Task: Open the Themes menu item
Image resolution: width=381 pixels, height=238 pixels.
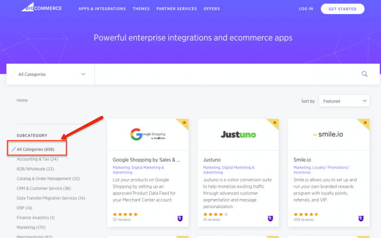Action: pyautogui.click(x=141, y=9)
